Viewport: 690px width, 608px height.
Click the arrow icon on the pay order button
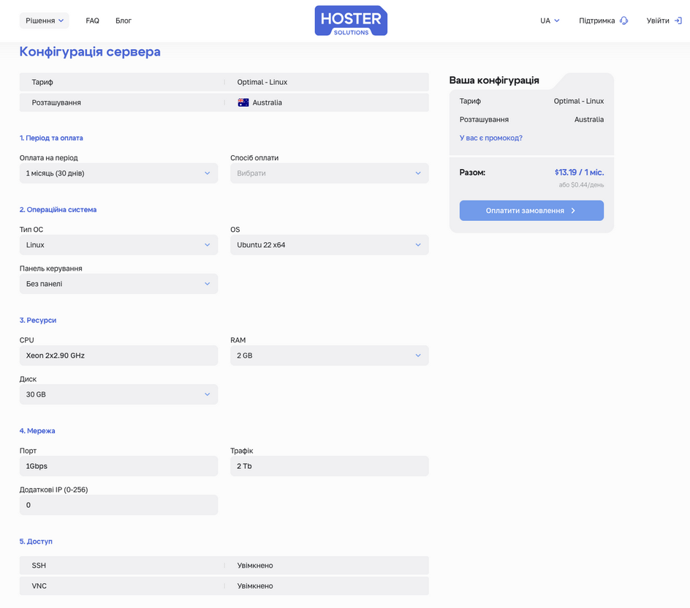(573, 211)
